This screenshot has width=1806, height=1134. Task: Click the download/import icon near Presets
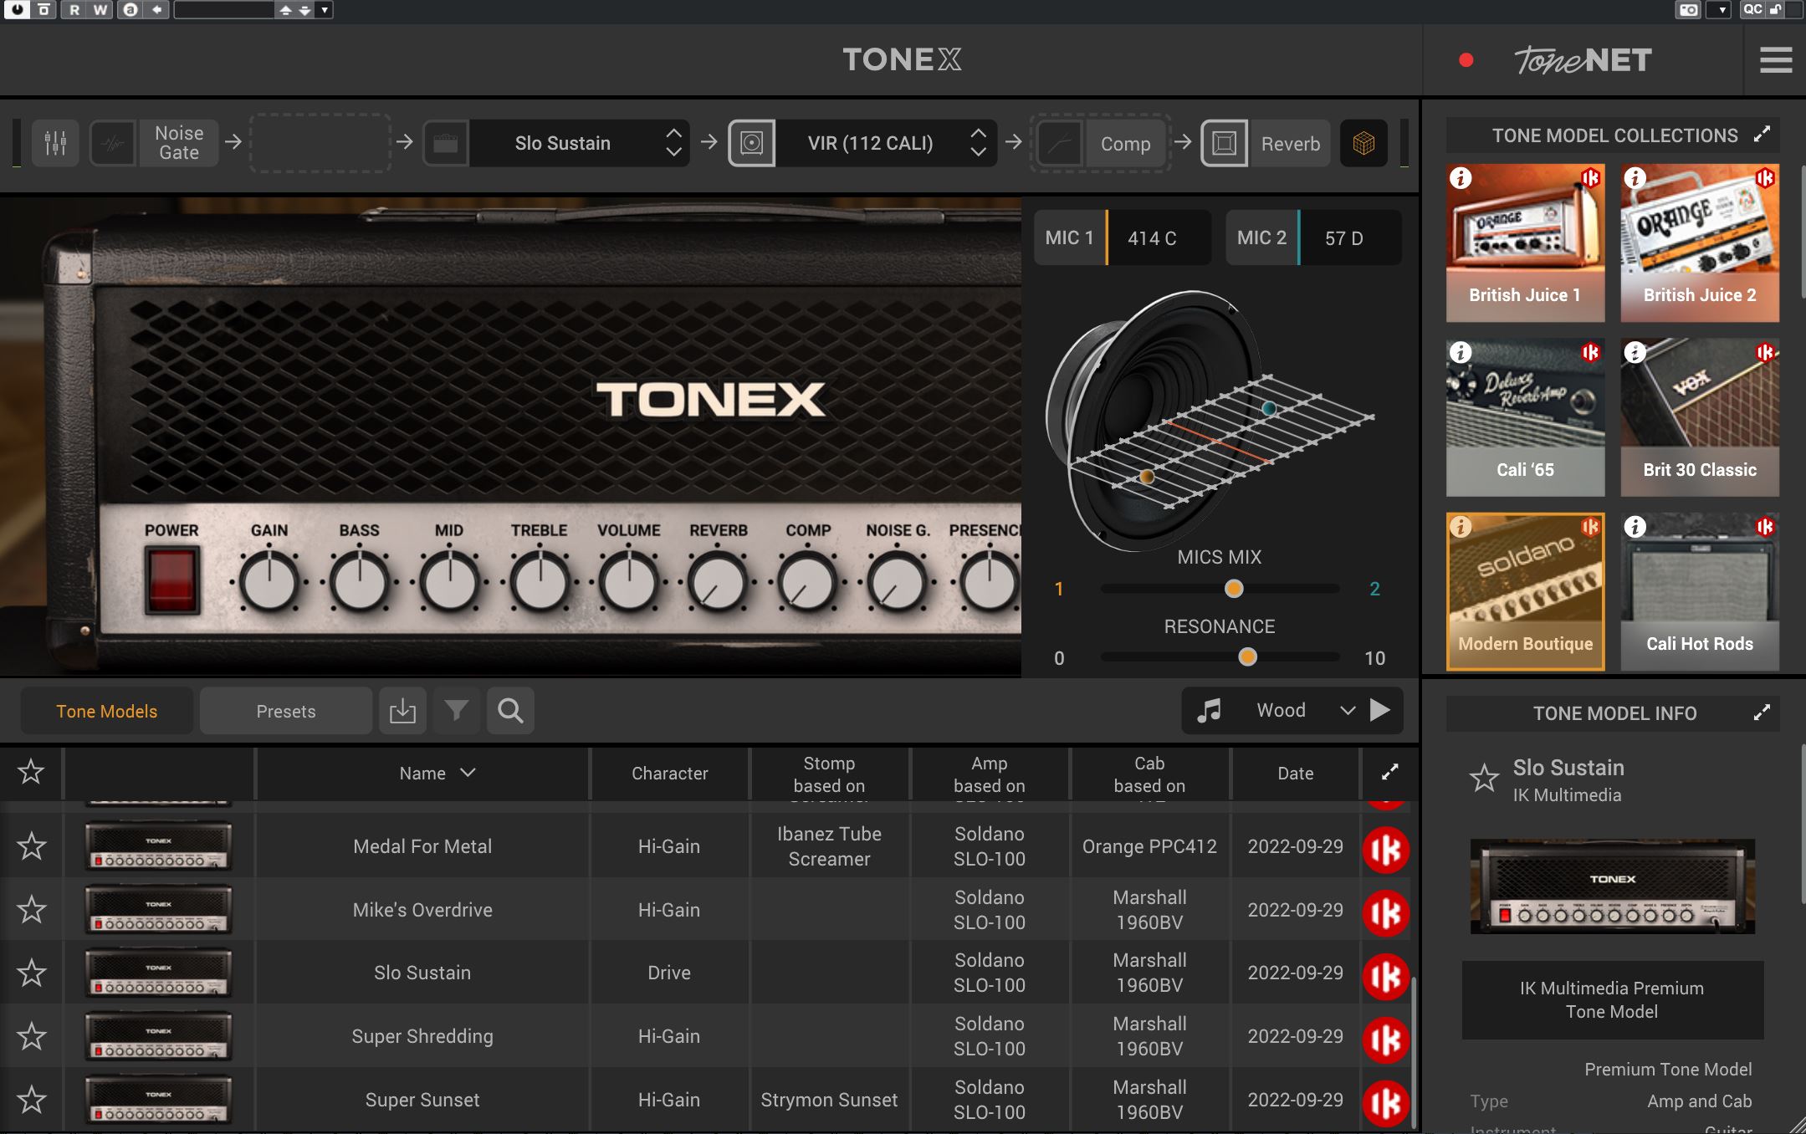click(x=402, y=710)
